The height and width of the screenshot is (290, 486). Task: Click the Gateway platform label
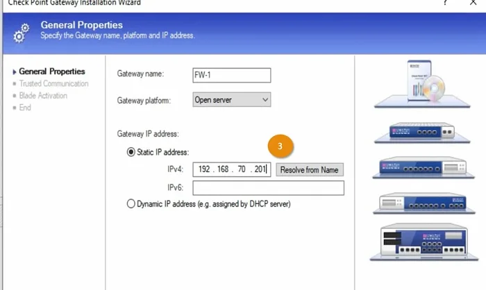144,101
